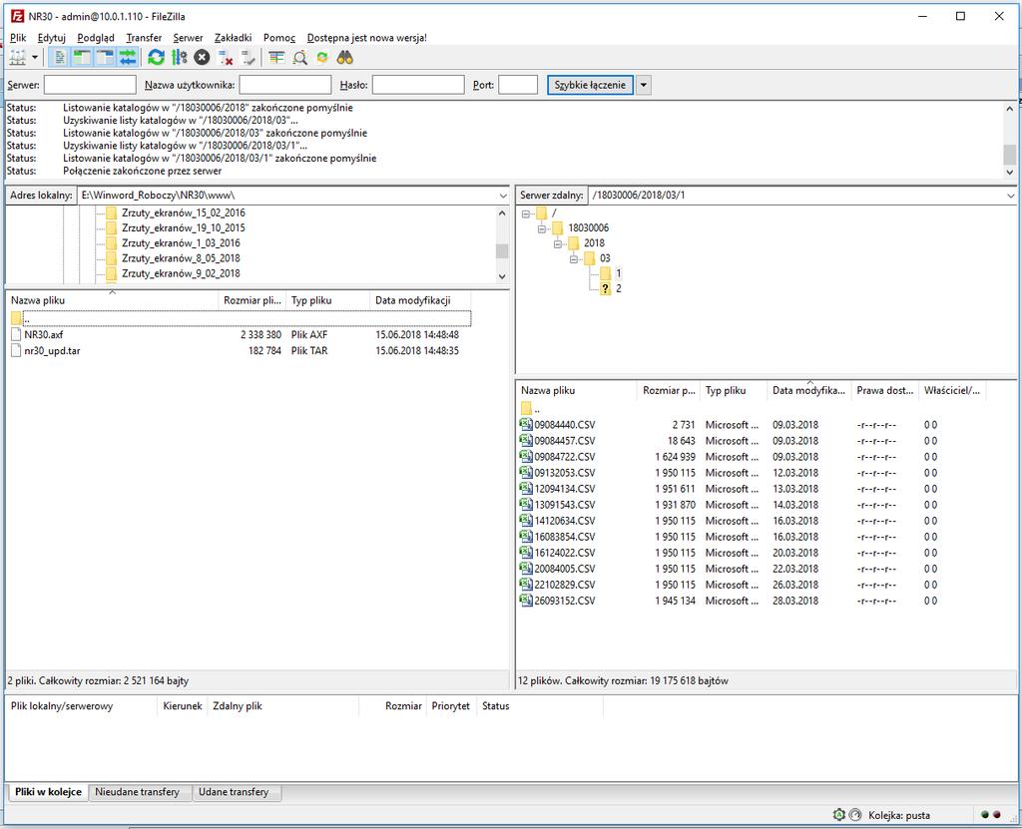This screenshot has width=1022, height=829.
Task: Open the Zakładki menu
Action: tap(234, 38)
